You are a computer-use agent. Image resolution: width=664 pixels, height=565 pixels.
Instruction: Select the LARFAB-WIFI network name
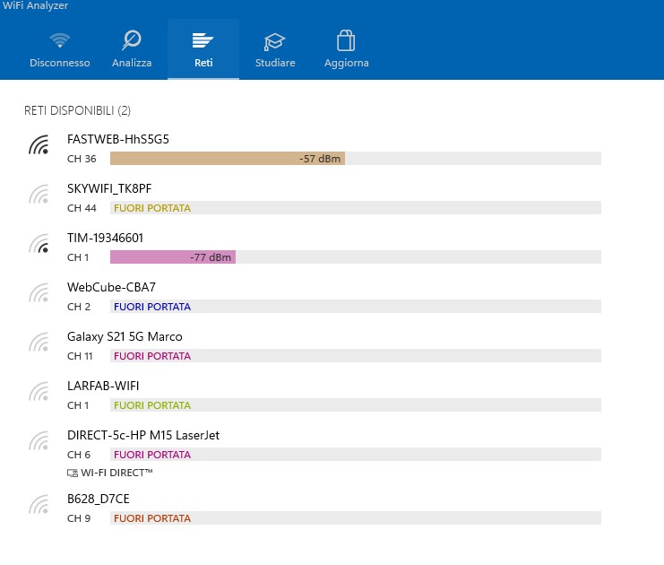point(103,386)
